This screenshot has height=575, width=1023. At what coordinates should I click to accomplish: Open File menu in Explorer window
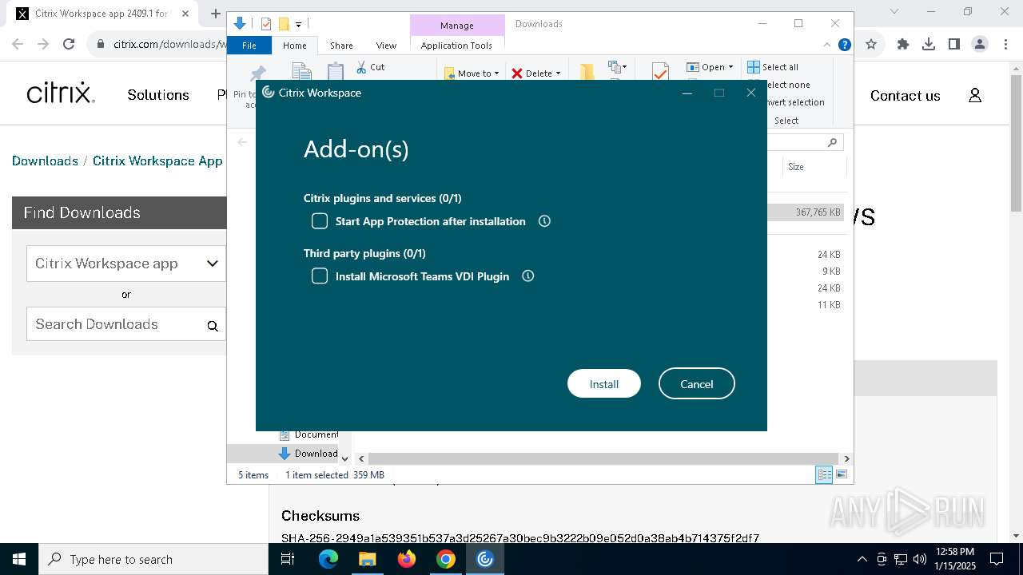[249, 46]
